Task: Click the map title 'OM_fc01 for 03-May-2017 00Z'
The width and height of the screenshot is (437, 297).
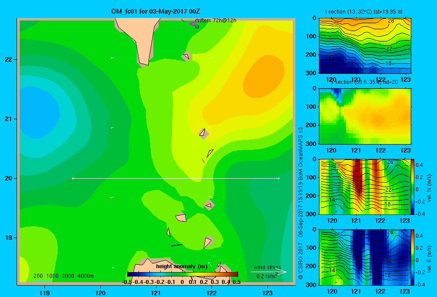Action: [x=155, y=11]
